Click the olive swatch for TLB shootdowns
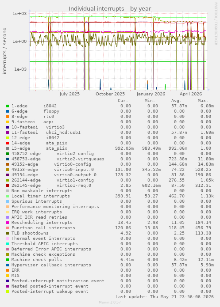 (8, 233)
